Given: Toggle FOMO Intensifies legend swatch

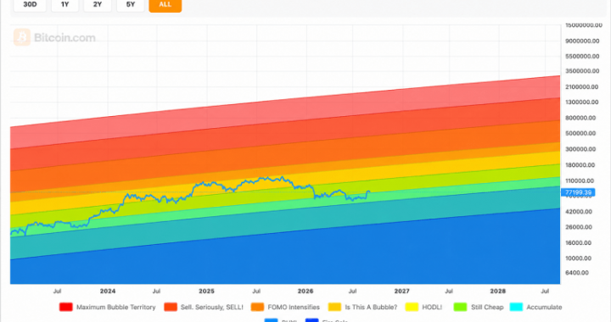Looking at the screenshot, I should click(258, 308).
